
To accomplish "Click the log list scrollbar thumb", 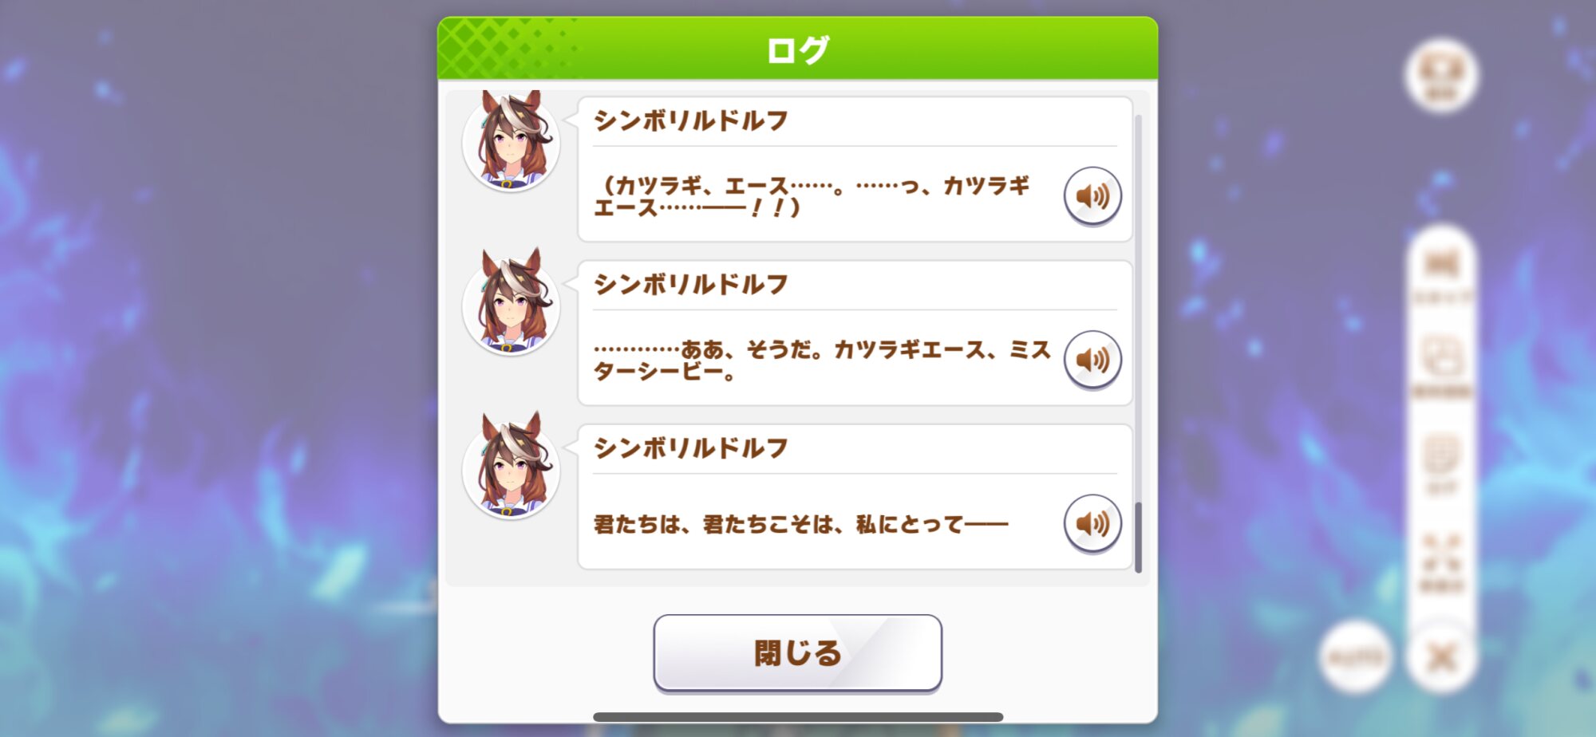I will [x=1138, y=537].
